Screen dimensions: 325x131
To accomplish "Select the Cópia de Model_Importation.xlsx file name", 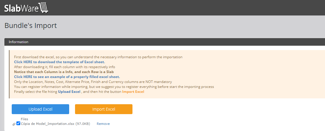I will [56, 124].
